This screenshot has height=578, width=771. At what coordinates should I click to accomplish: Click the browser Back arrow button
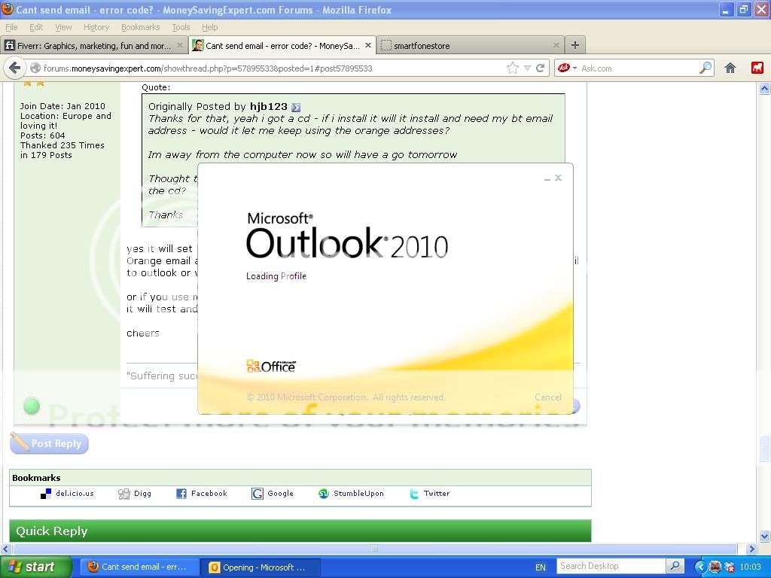[x=14, y=68]
